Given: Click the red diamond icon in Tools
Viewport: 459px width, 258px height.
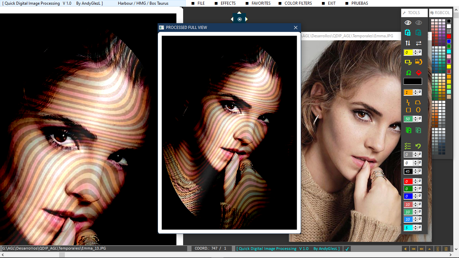Looking at the screenshot, I should coord(418,73).
